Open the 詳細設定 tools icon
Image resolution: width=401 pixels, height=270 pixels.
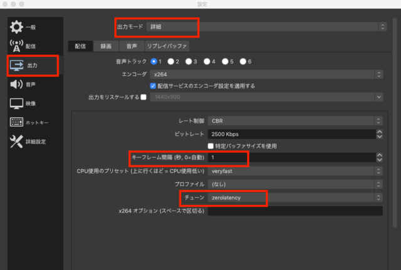click(16, 142)
